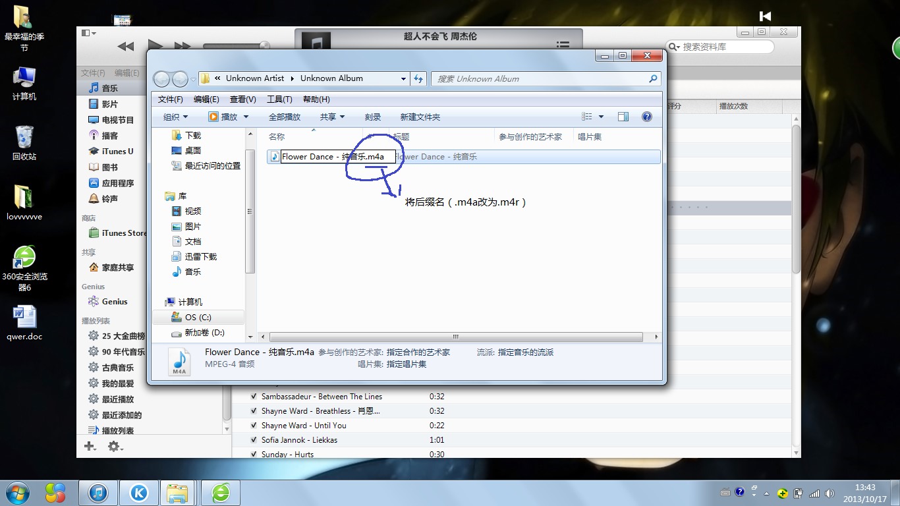Open the Kugou K taskbar icon
The image size is (900, 506).
[139, 492]
